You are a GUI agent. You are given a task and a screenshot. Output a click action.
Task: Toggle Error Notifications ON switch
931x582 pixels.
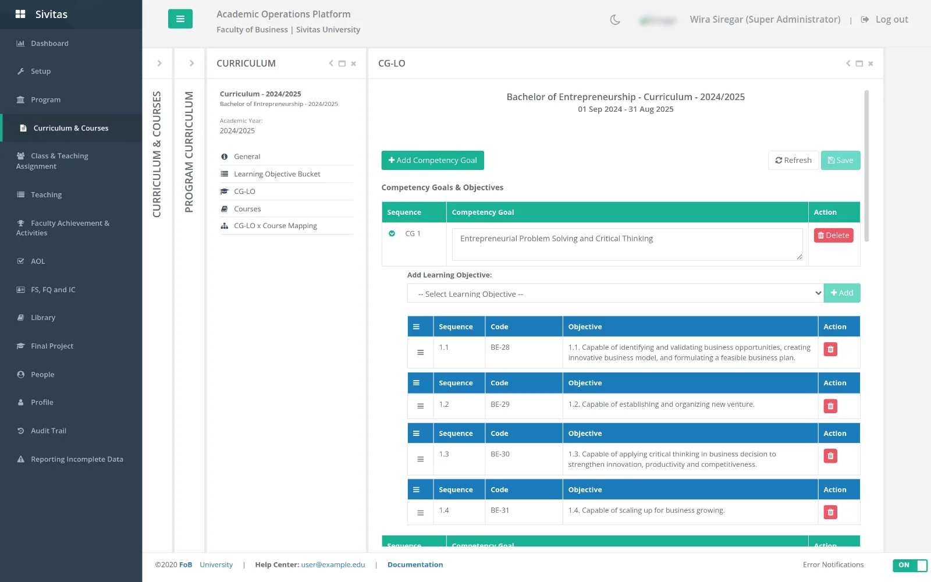click(910, 565)
